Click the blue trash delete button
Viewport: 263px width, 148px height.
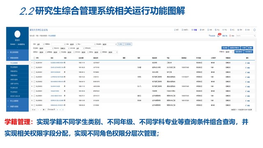[x=250, y=48]
